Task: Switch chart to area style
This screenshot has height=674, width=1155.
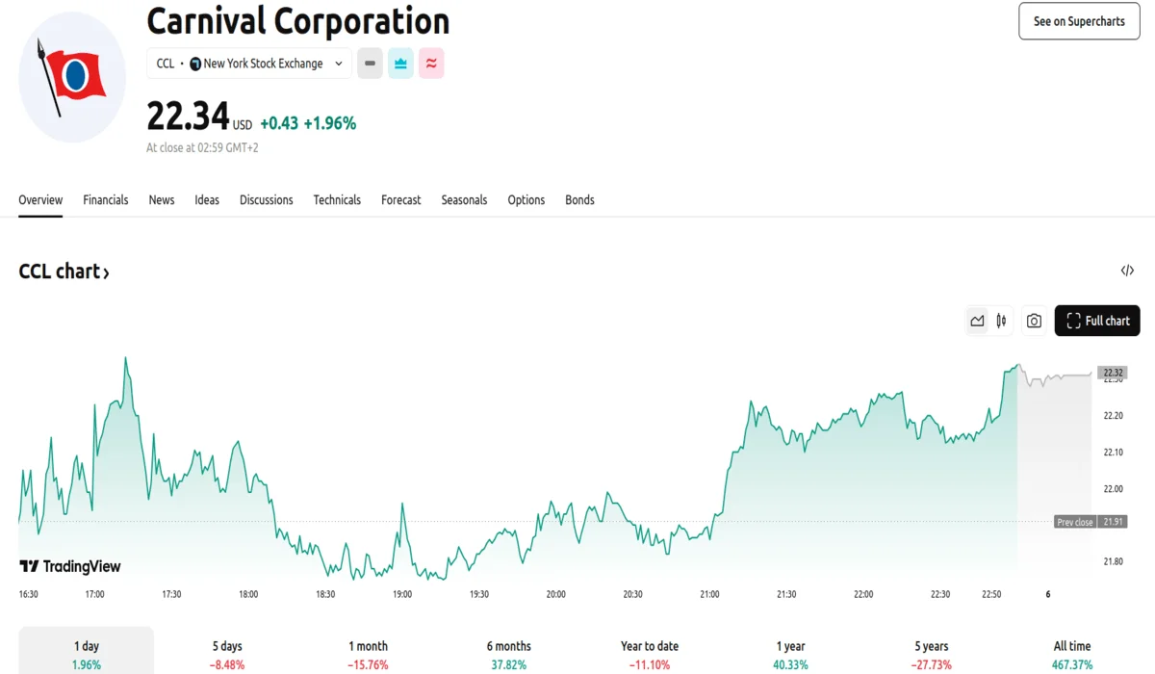Action: click(x=977, y=321)
